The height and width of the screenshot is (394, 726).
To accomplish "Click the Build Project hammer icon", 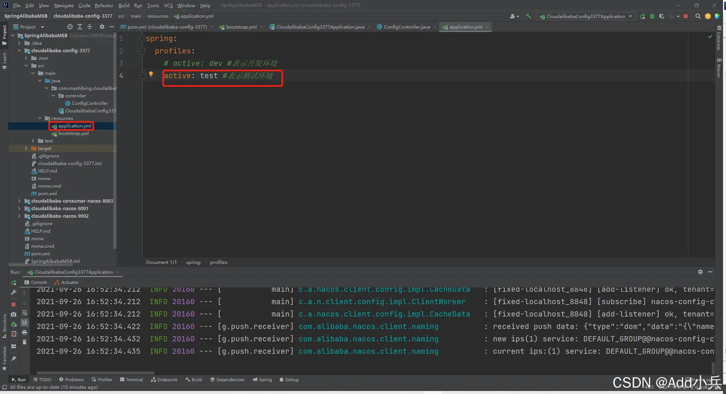I will (x=528, y=16).
